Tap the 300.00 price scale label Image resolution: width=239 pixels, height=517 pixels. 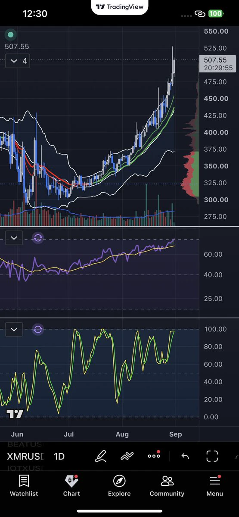click(216, 199)
